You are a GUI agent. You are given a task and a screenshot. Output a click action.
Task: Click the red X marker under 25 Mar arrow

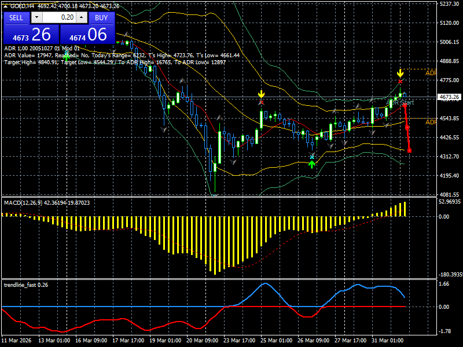(262, 102)
